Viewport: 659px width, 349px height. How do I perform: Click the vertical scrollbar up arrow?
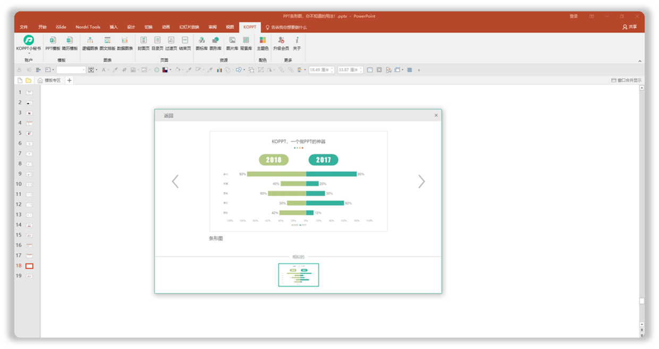pos(641,88)
